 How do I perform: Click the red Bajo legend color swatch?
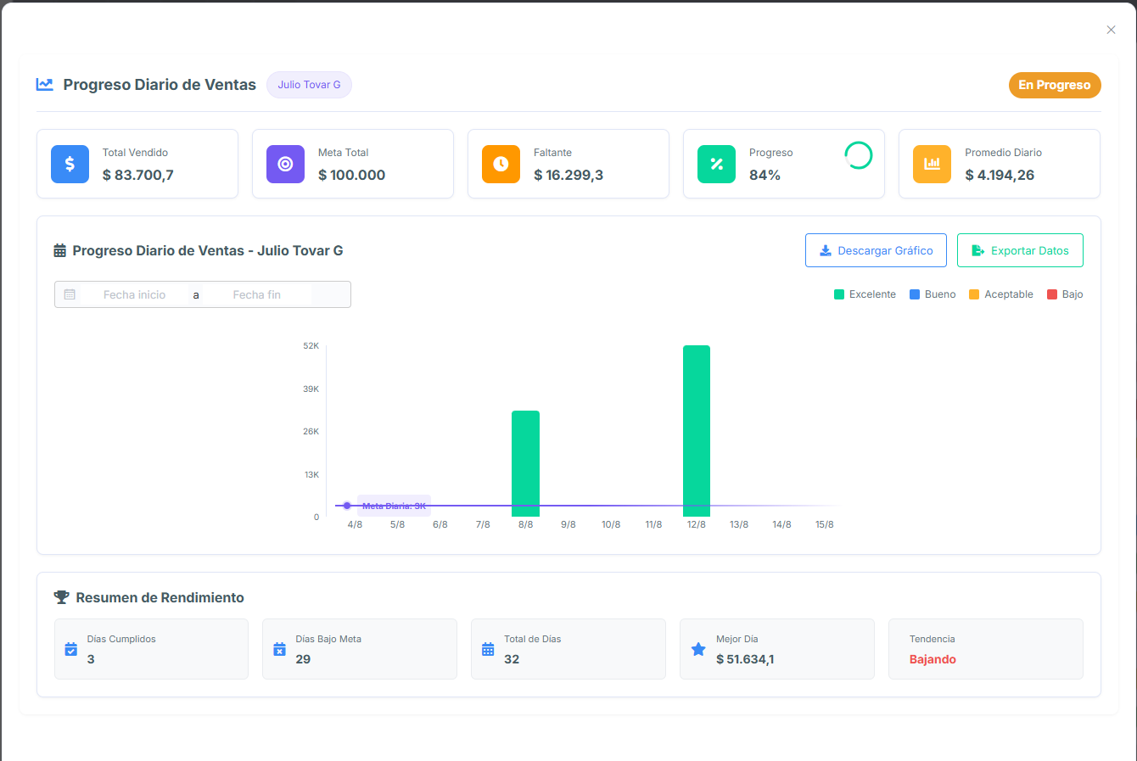pos(1052,294)
